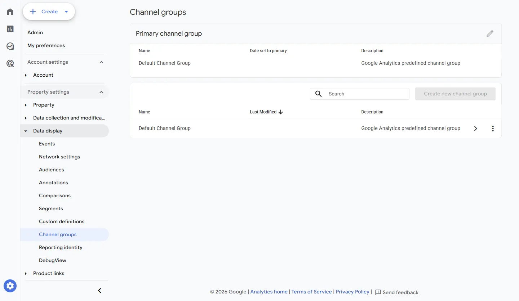Open Terms of Service link
Image resolution: width=519 pixels, height=301 pixels.
coord(311,292)
